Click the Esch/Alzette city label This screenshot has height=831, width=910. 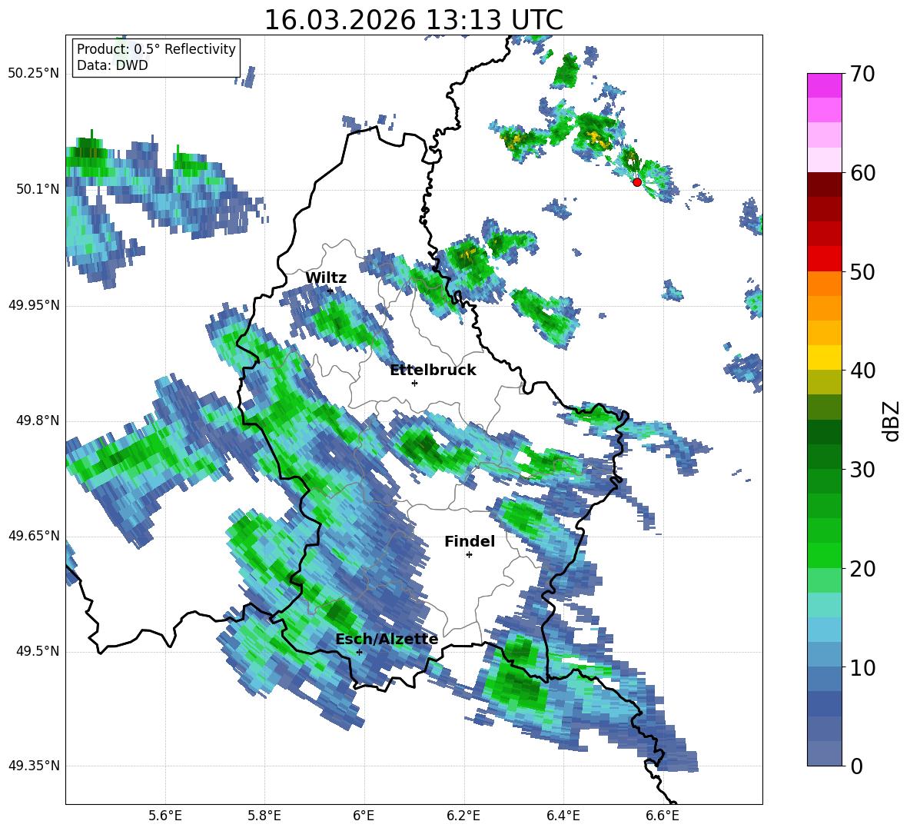point(387,640)
